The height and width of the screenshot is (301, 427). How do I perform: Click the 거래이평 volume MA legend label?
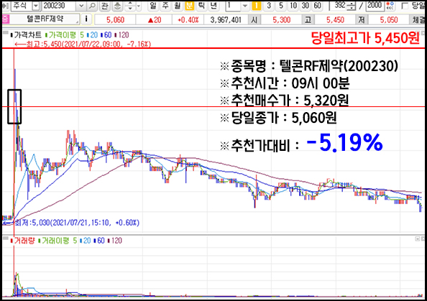pyautogui.click(x=54, y=241)
